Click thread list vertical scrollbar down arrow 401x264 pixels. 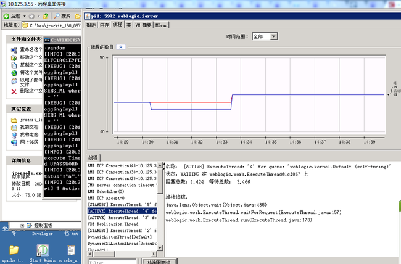point(160,248)
